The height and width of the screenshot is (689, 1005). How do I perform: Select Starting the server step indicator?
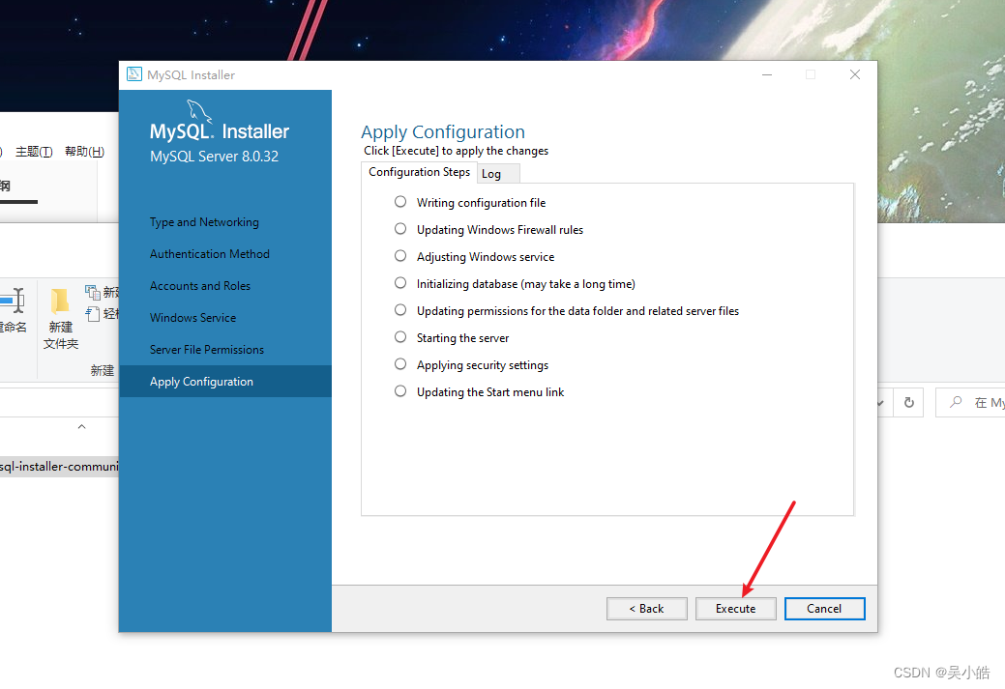399,337
